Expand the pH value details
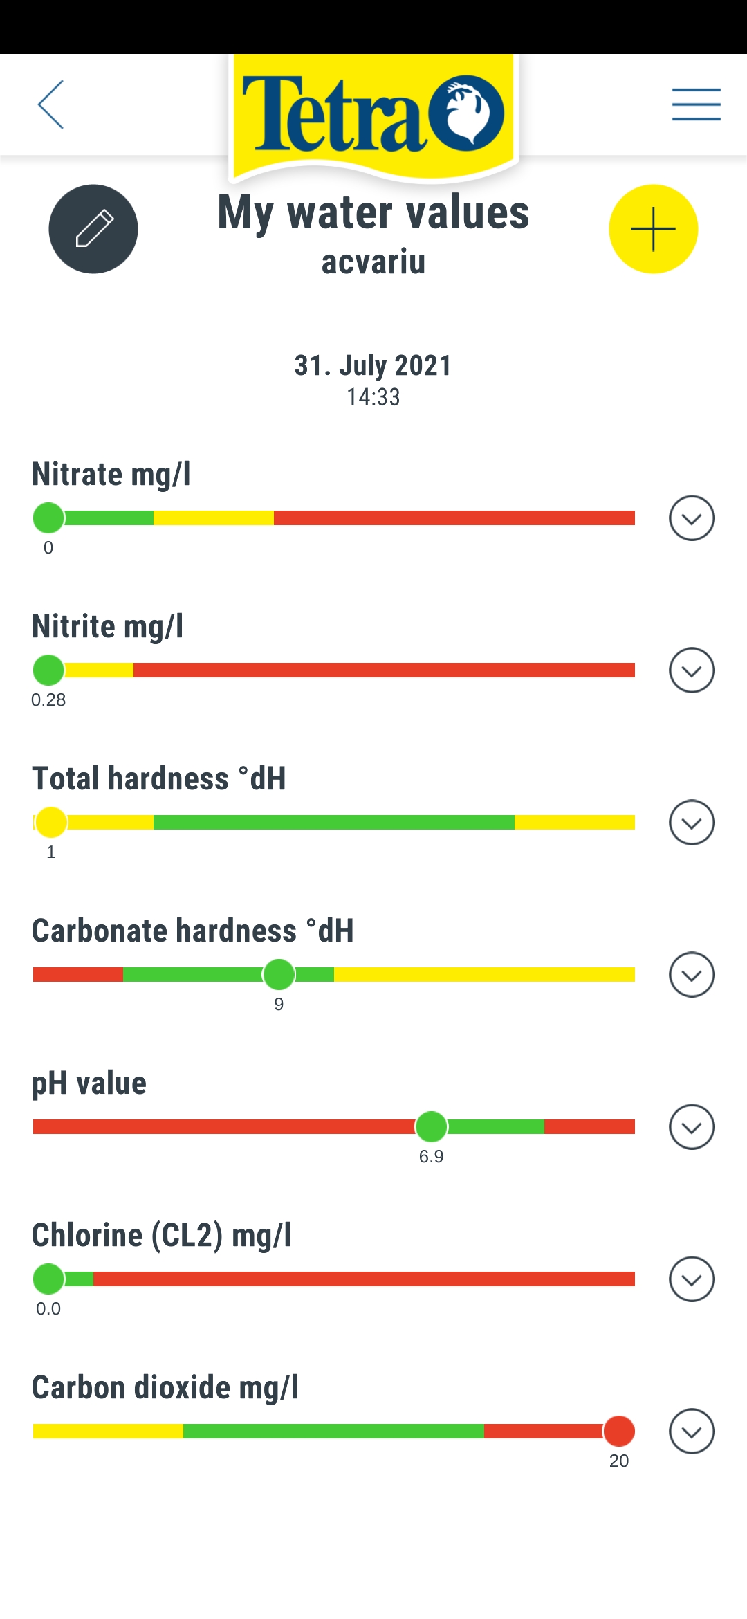This screenshot has width=747, height=1619. tap(692, 1127)
